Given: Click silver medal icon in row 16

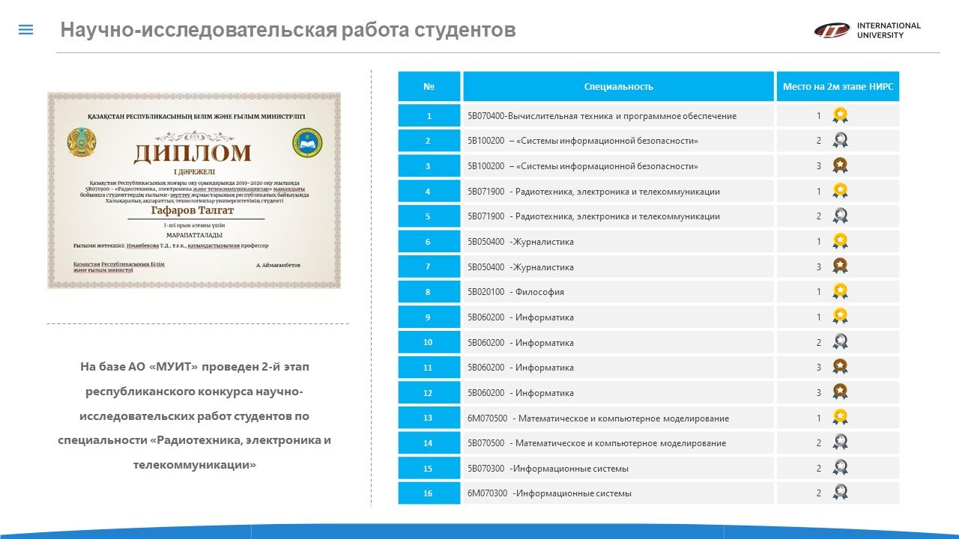Looking at the screenshot, I should coord(841,493).
